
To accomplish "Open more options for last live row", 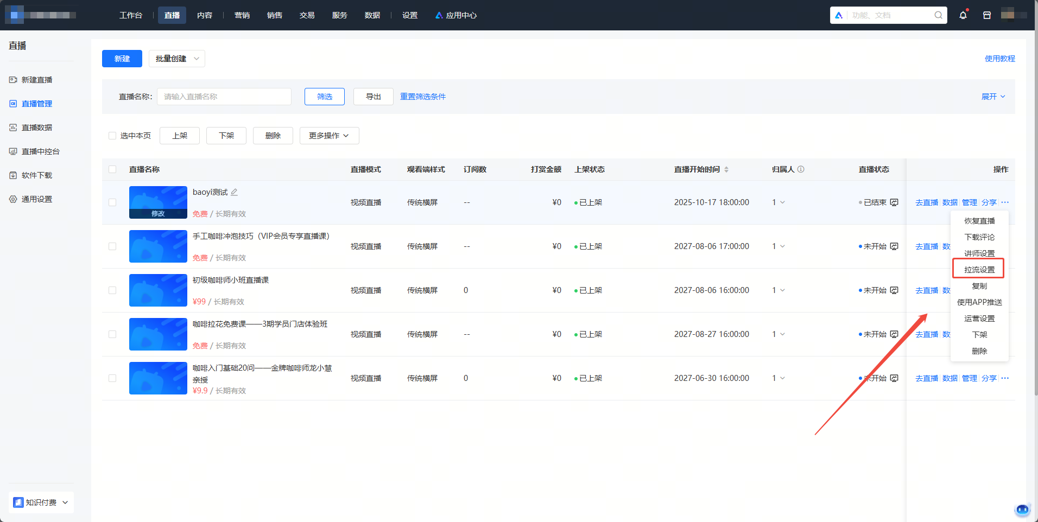I will [x=1005, y=378].
